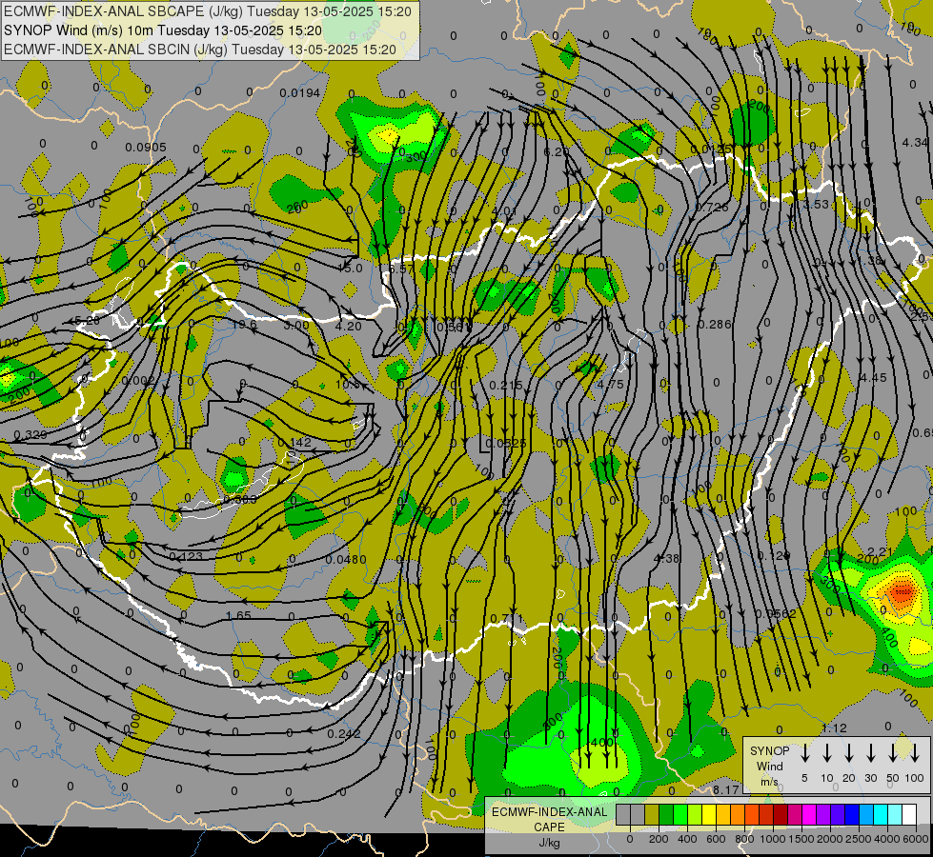Click the SBCAPE title line at top
Screen dimensions: 933x857
(x=208, y=11)
